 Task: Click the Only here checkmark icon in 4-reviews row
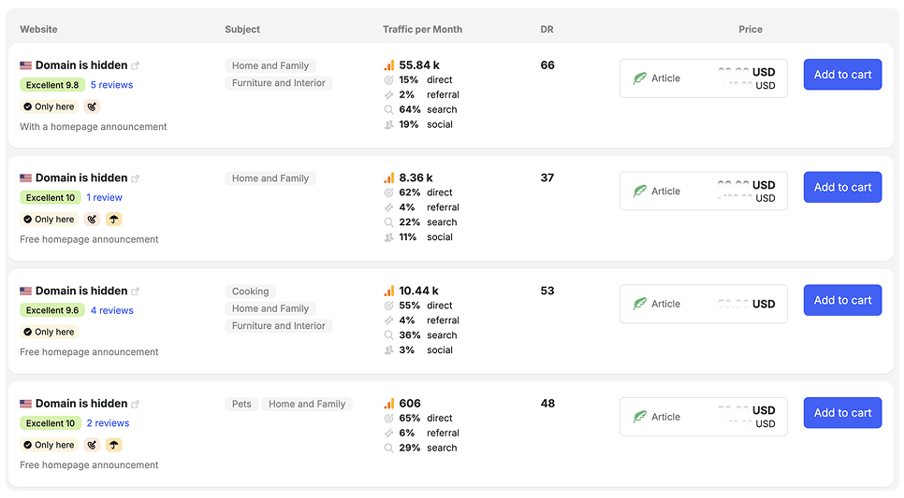pos(28,333)
